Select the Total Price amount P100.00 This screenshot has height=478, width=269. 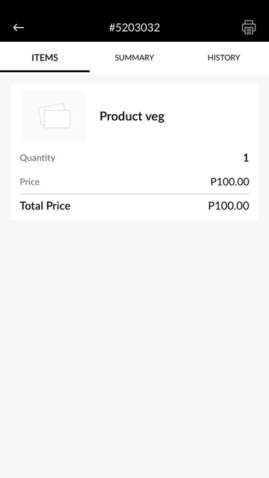(229, 206)
